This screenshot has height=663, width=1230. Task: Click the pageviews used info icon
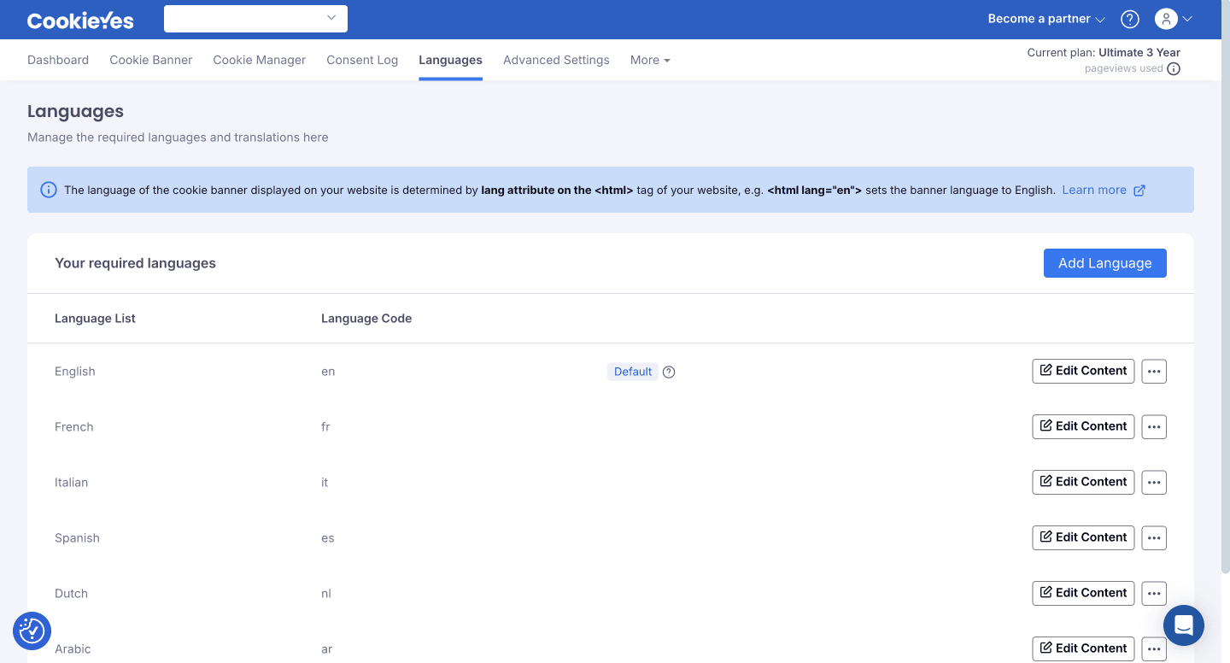[1174, 69]
